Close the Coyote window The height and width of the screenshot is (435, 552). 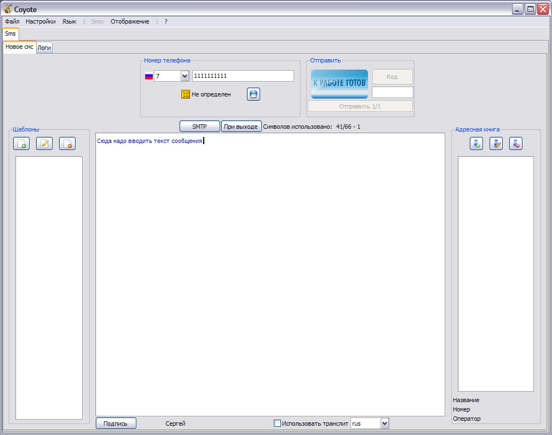click(543, 9)
